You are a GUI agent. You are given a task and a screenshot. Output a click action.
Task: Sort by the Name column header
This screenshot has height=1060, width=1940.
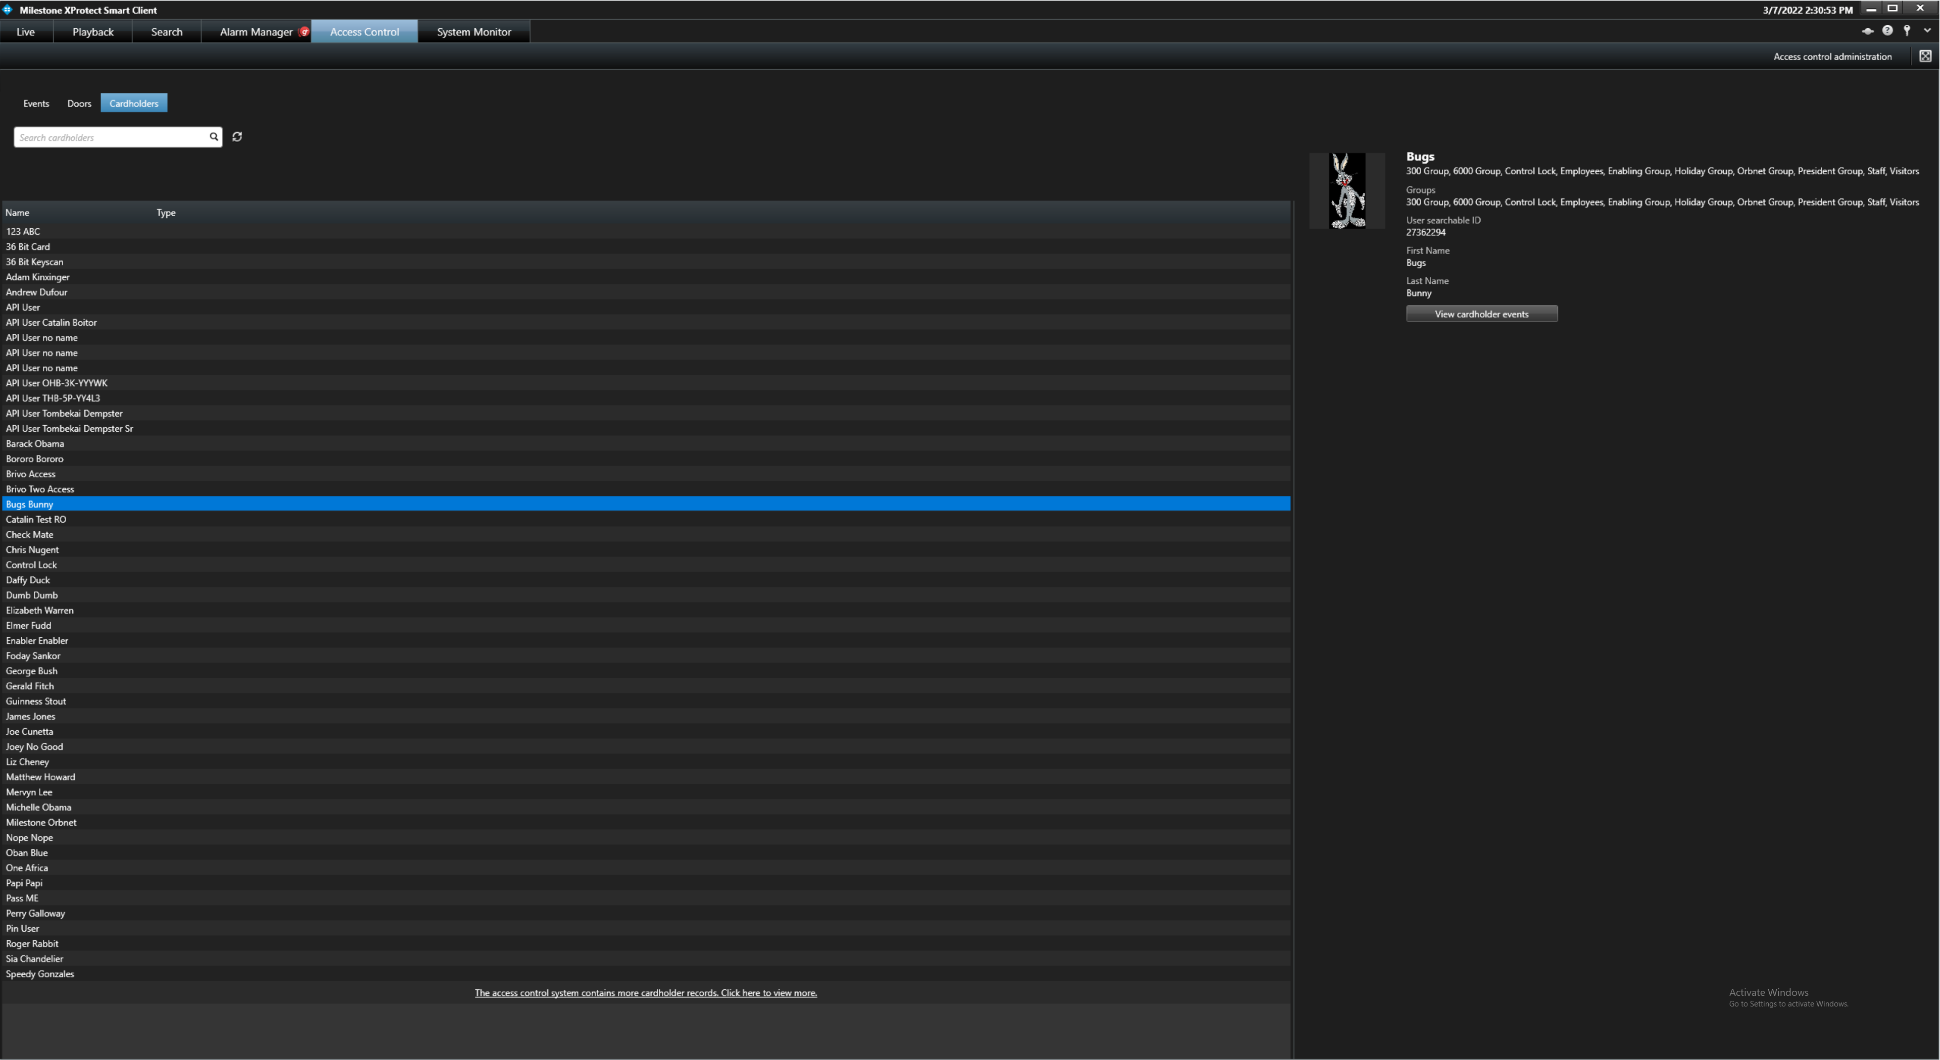(x=17, y=213)
